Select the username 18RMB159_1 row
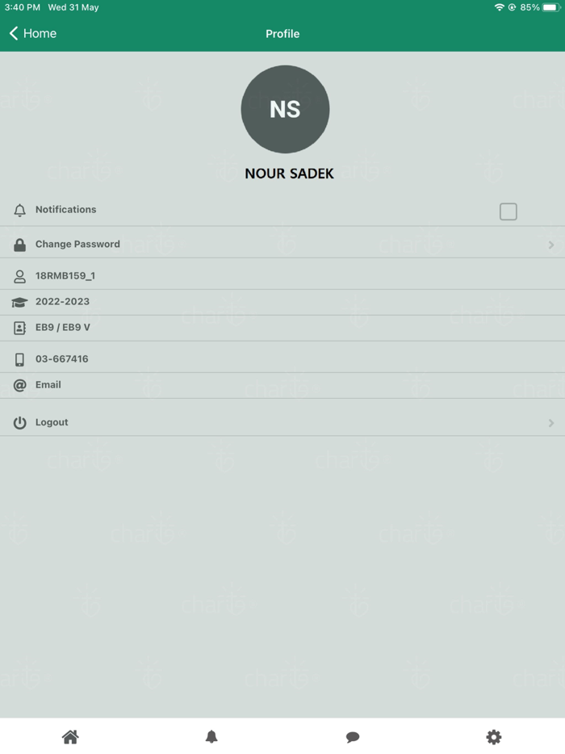Viewport: 565px width, 754px height. (282, 275)
